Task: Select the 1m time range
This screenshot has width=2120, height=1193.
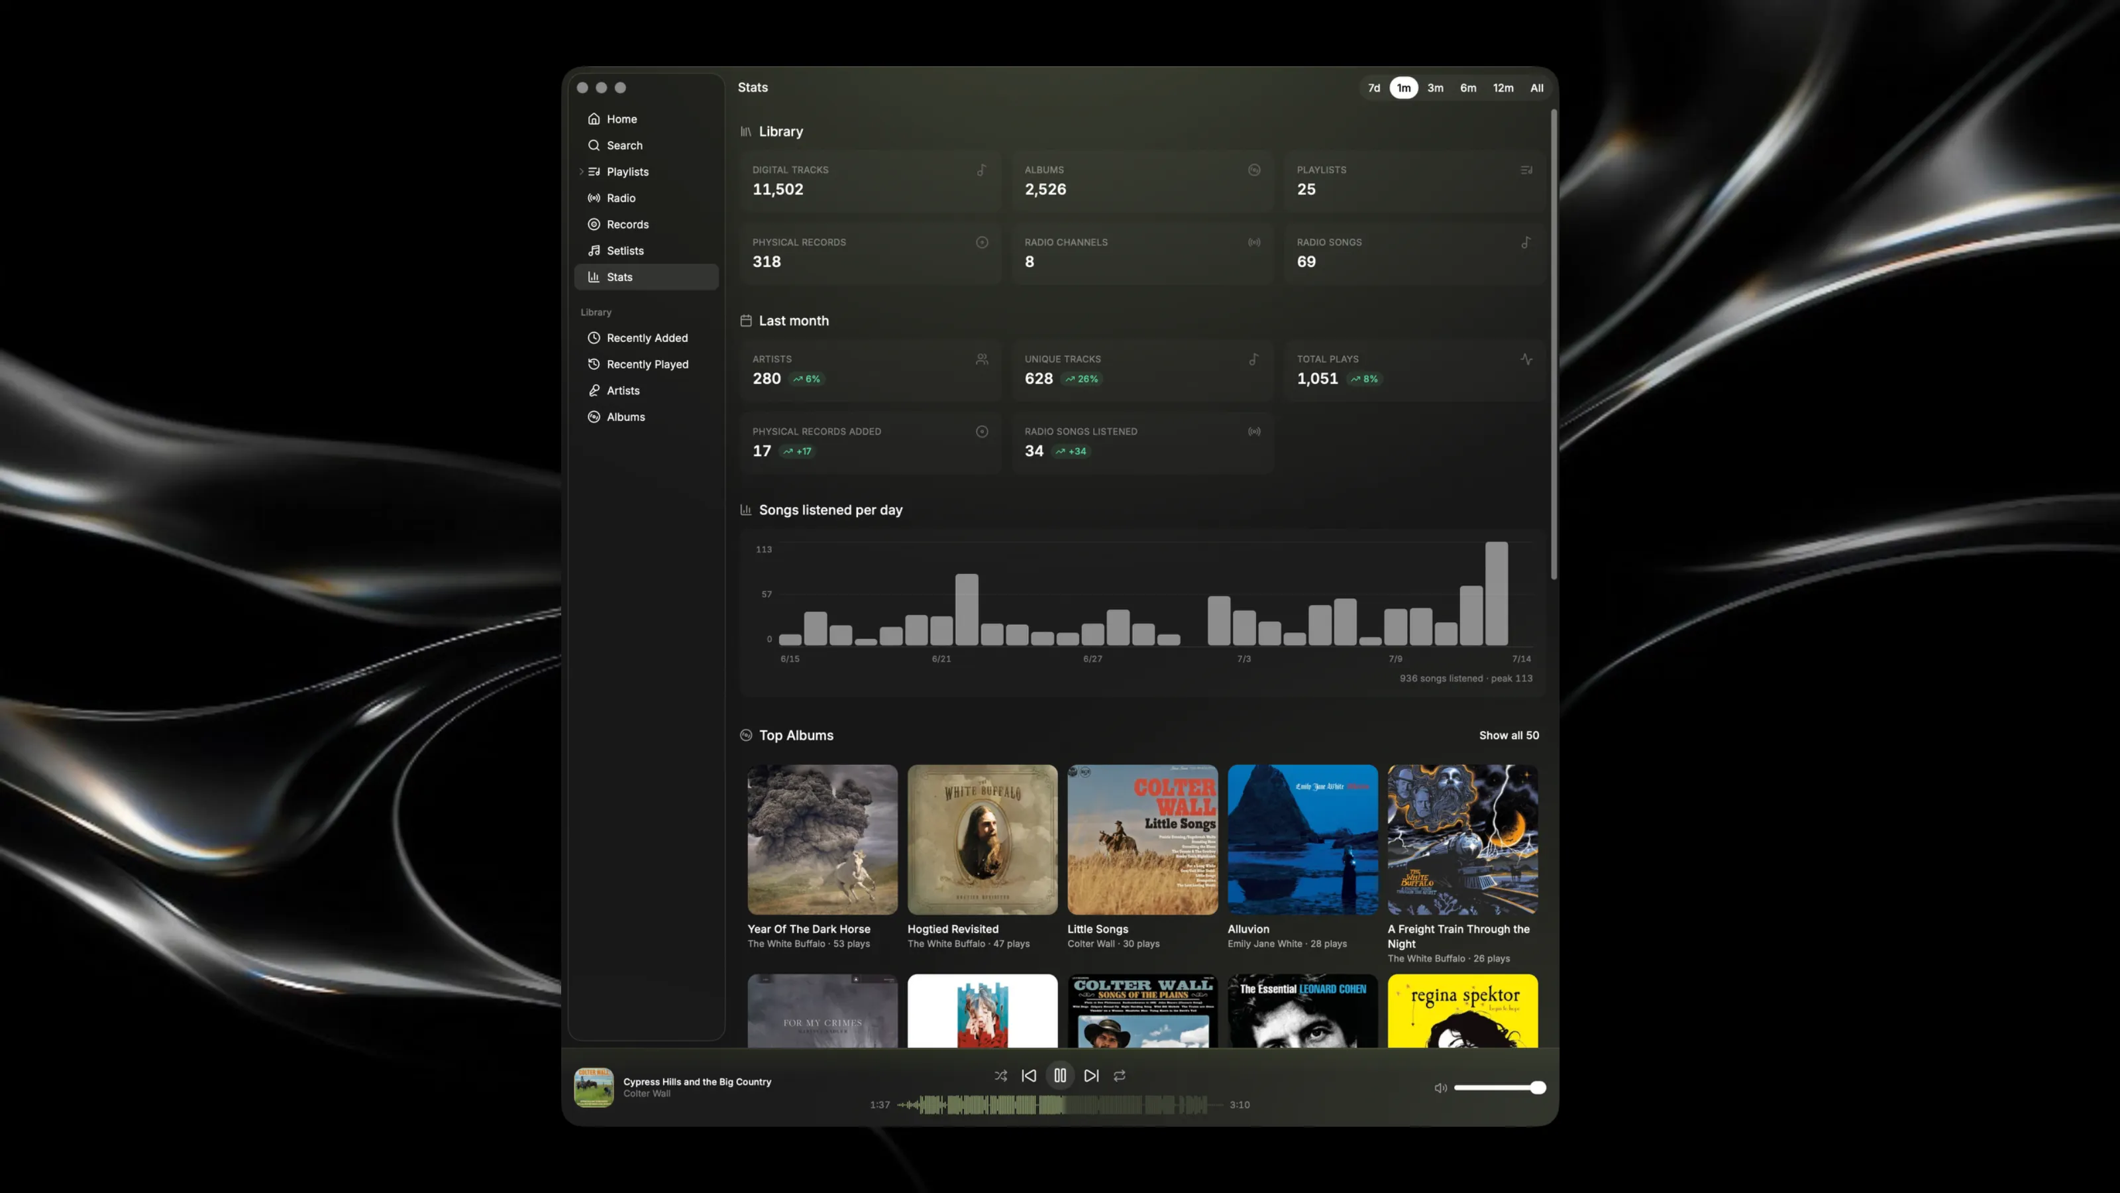Action: click(1404, 88)
